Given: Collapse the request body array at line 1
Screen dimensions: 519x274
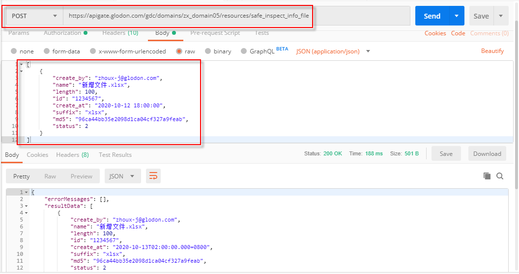Looking at the screenshot, I should click(21, 65).
